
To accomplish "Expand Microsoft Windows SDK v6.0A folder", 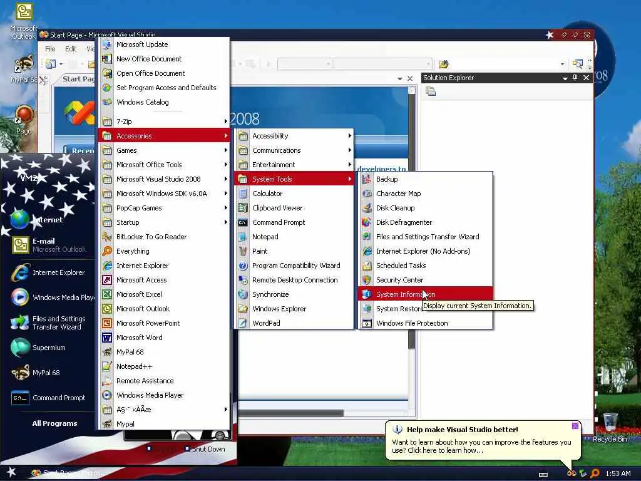I will pos(163,194).
